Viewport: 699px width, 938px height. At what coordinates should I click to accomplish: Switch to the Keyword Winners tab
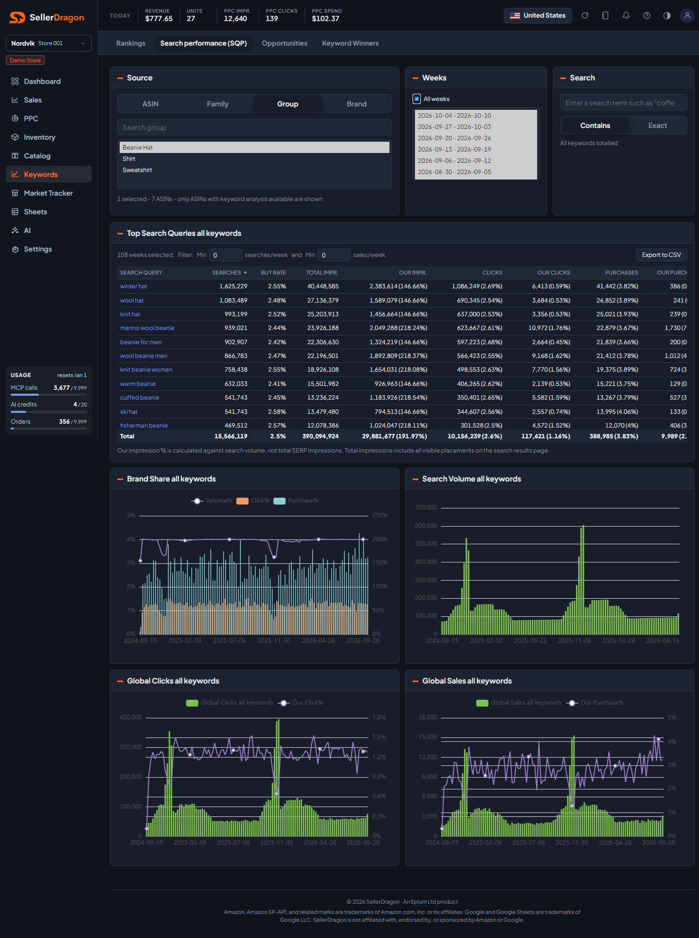click(x=350, y=43)
